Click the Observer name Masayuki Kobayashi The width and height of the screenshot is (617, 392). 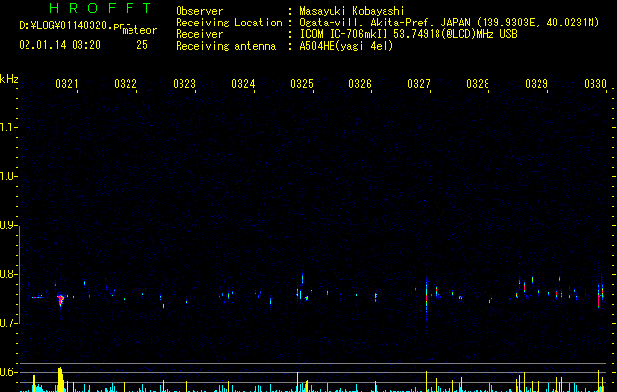tap(351, 11)
